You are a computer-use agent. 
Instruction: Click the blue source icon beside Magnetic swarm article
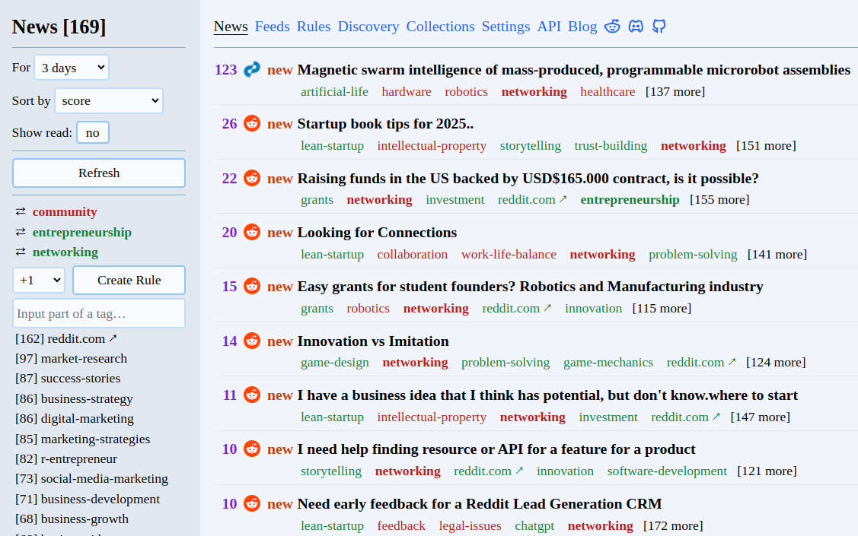[x=252, y=69]
